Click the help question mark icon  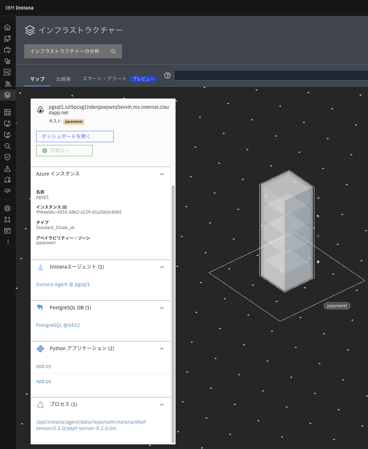(167, 75)
